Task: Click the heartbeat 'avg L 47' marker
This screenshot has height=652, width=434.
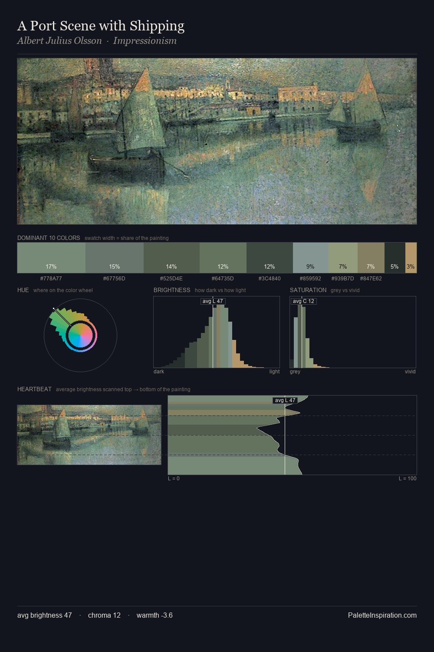Action: click(285, 400)
